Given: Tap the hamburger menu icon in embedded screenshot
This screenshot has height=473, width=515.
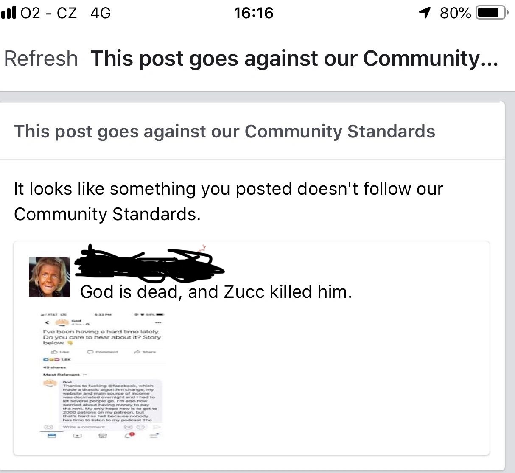Looking at the screenshot, I should (154, 435).
